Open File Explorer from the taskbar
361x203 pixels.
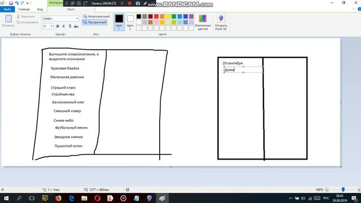click(84, 198)
